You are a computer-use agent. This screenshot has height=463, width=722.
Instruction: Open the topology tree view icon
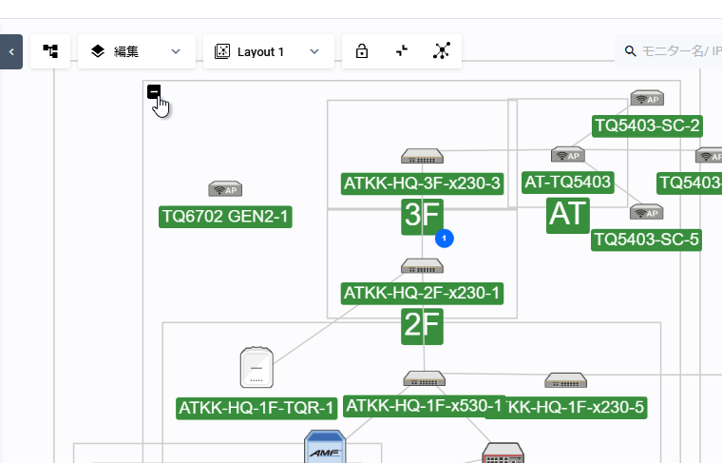[x=50, y=51]
